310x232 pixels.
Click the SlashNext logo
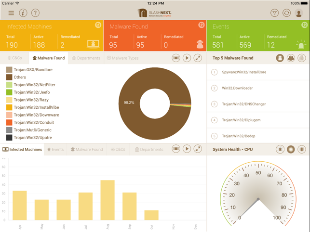click(155, 13)
